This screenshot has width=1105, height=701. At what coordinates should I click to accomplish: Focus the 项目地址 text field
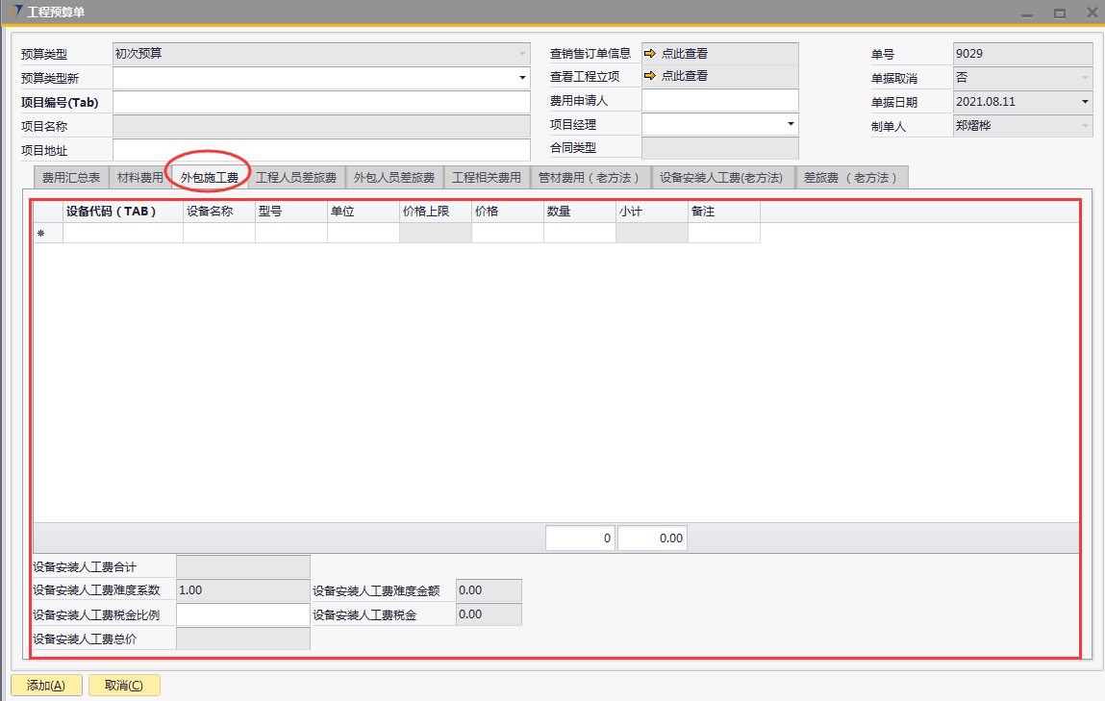coord(321,150)
